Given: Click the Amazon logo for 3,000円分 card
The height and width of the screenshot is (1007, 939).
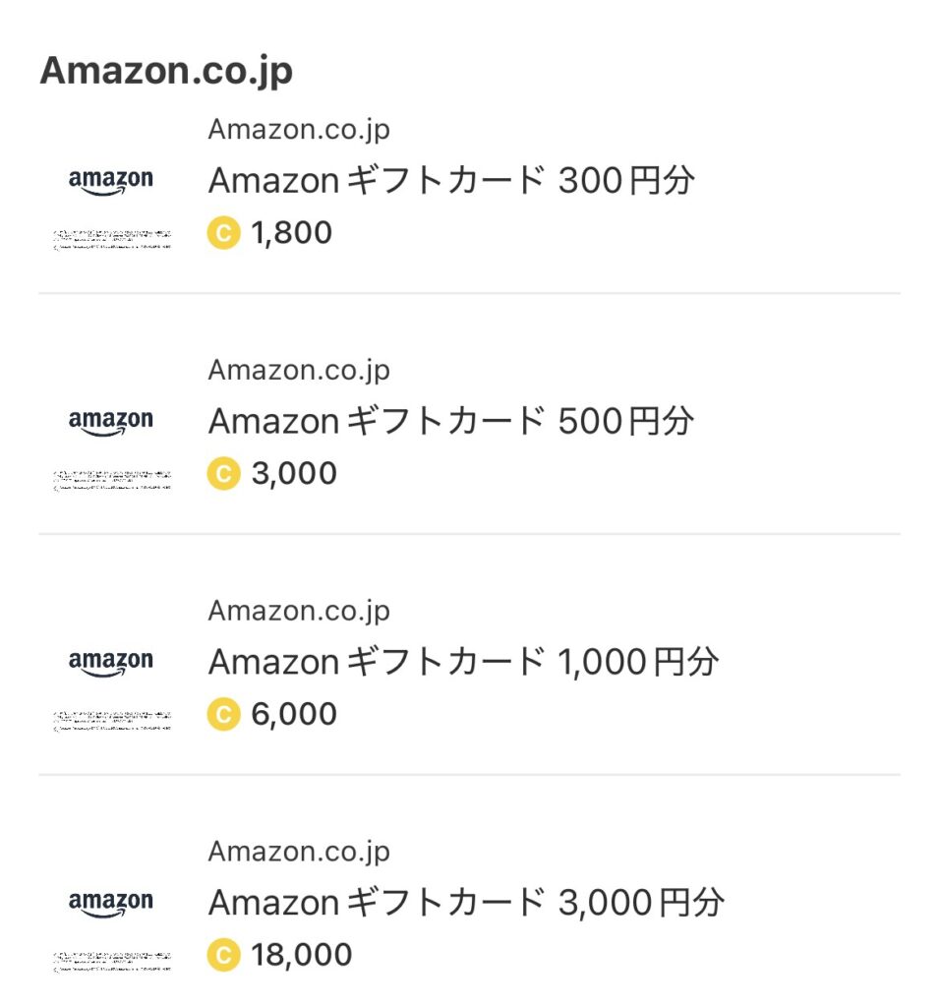Looking at the screenshot, I should click(x=111, y=904).
